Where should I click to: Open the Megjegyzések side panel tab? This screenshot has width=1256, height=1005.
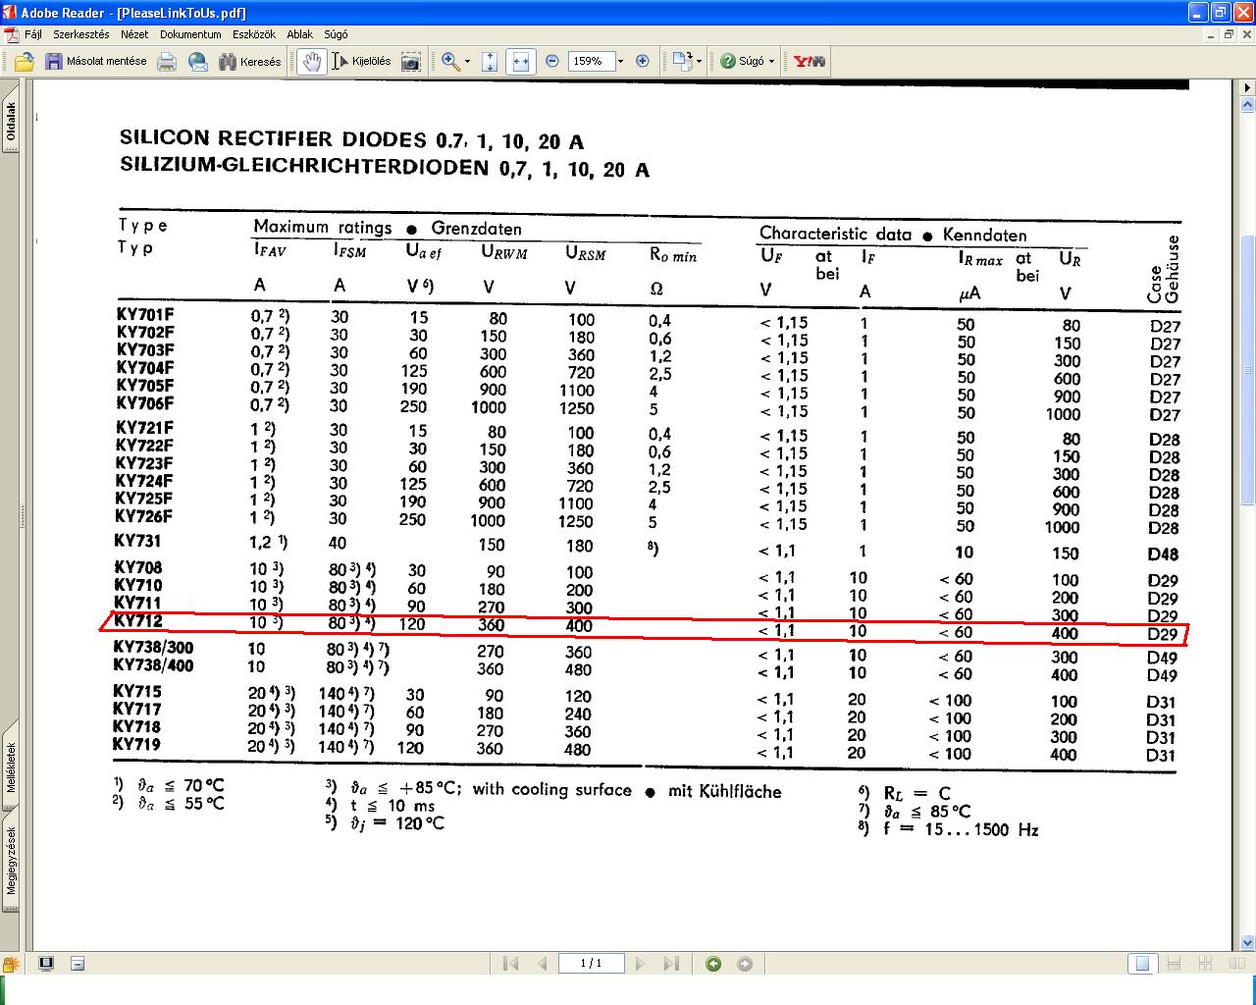11,862
